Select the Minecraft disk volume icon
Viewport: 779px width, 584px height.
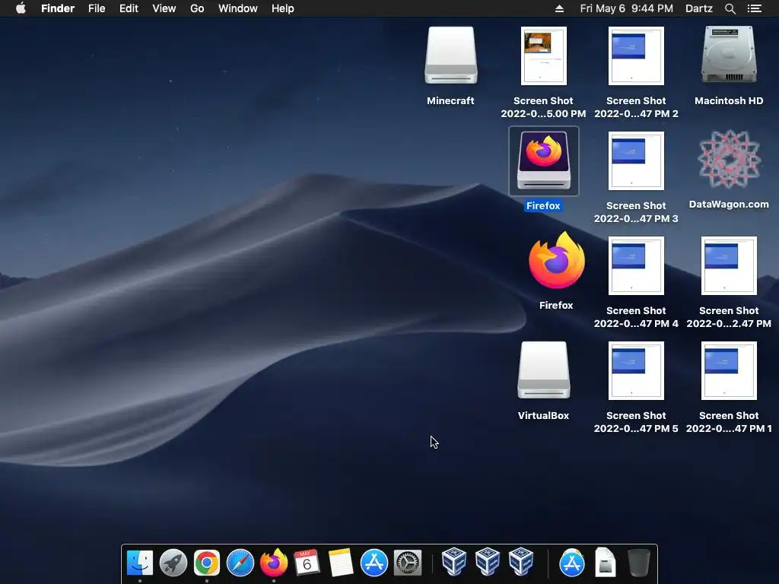450,56
